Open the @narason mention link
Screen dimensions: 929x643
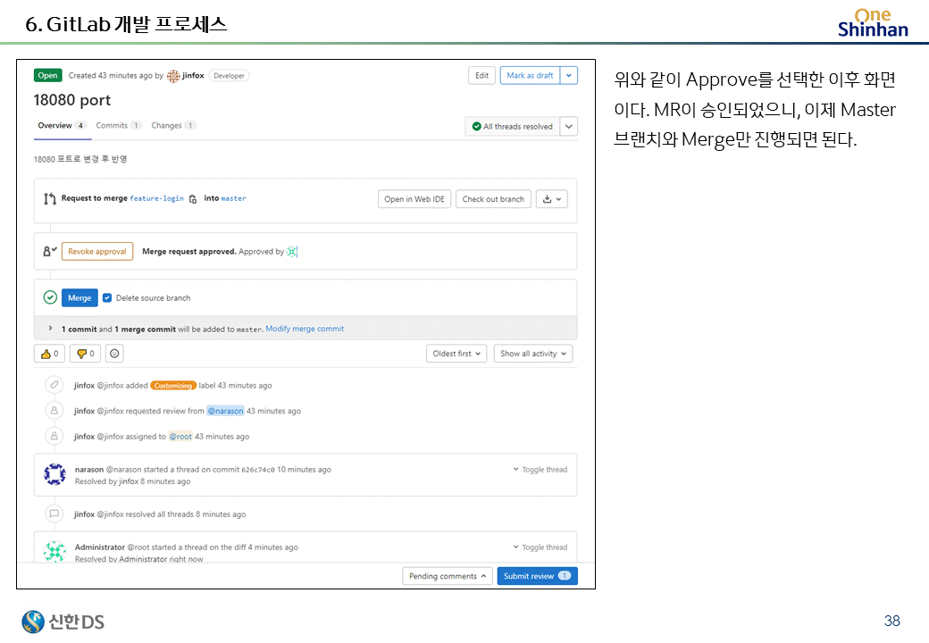(225, 411)
